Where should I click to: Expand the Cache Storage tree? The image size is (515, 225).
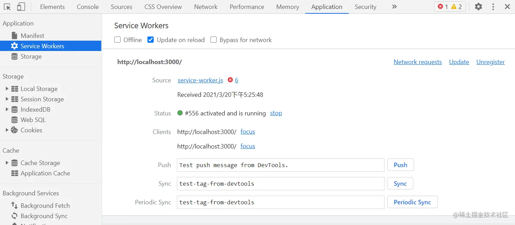point(7,163)
